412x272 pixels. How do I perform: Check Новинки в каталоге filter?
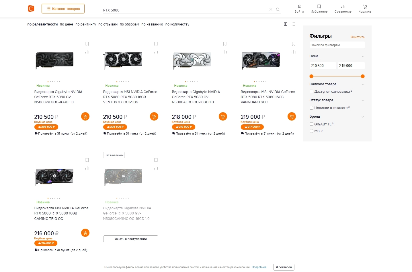click(311, 108)
